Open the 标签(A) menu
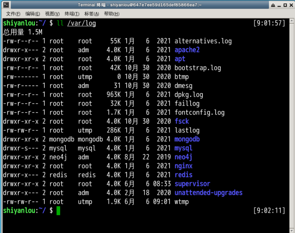295x233 pixels. (92, 14)
